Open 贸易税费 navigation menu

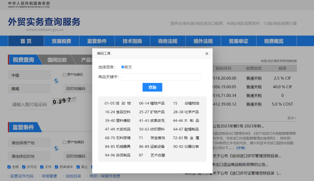pos(61,41)
